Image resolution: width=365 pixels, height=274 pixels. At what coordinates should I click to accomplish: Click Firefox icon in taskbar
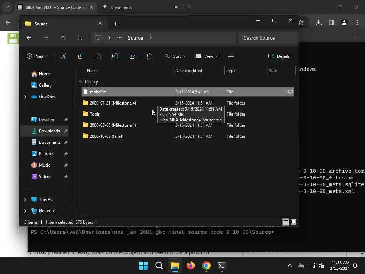(x=191, y=265)
